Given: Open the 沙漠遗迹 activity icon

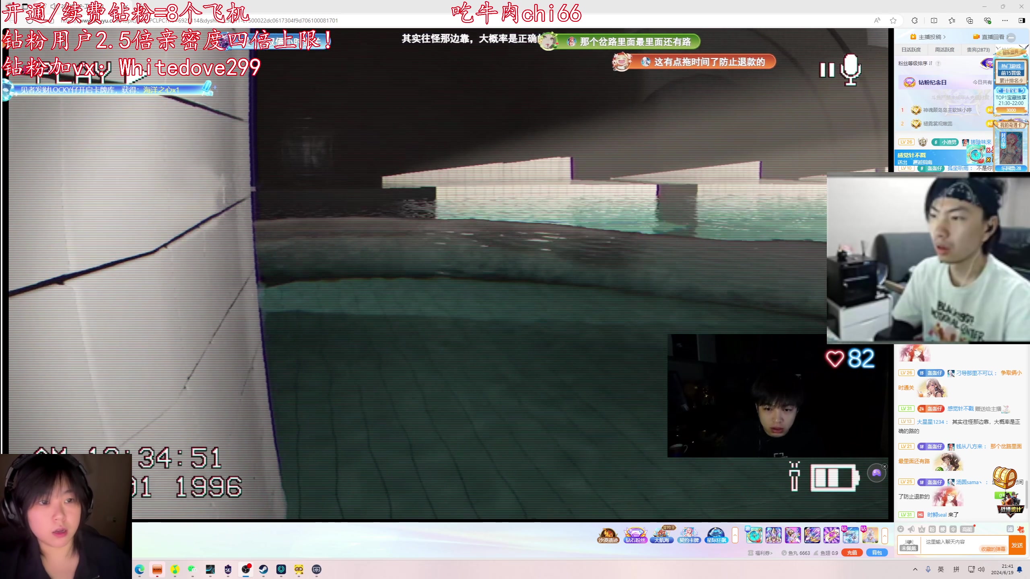Looking at the screenshot, I should (608, 535).
